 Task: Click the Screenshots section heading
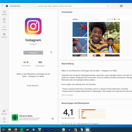[67, 12]
